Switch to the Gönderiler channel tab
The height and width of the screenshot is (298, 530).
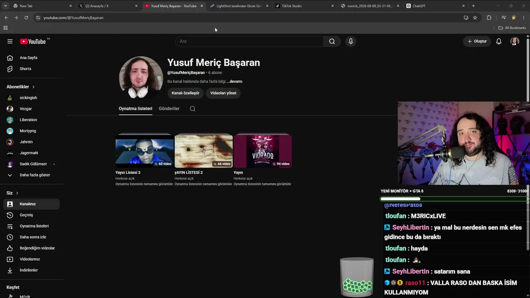(169, 108)
